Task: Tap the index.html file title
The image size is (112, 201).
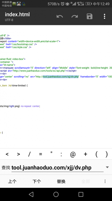Action: point(17,14)
